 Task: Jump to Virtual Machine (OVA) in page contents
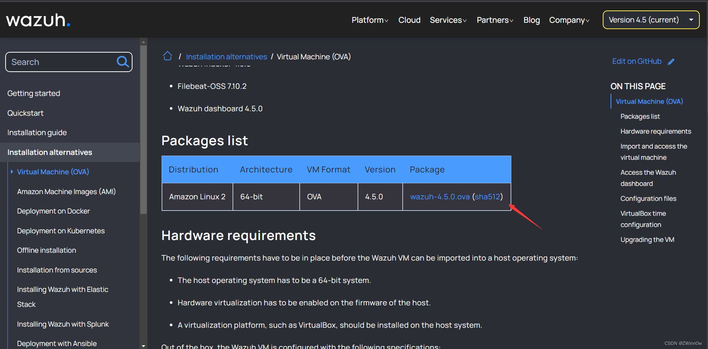coord(649,102)
